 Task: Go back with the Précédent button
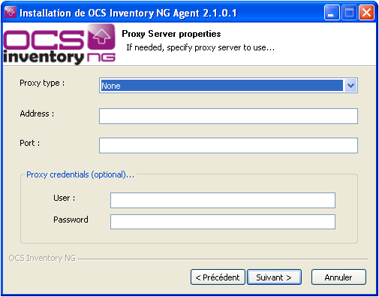point(218,277)
